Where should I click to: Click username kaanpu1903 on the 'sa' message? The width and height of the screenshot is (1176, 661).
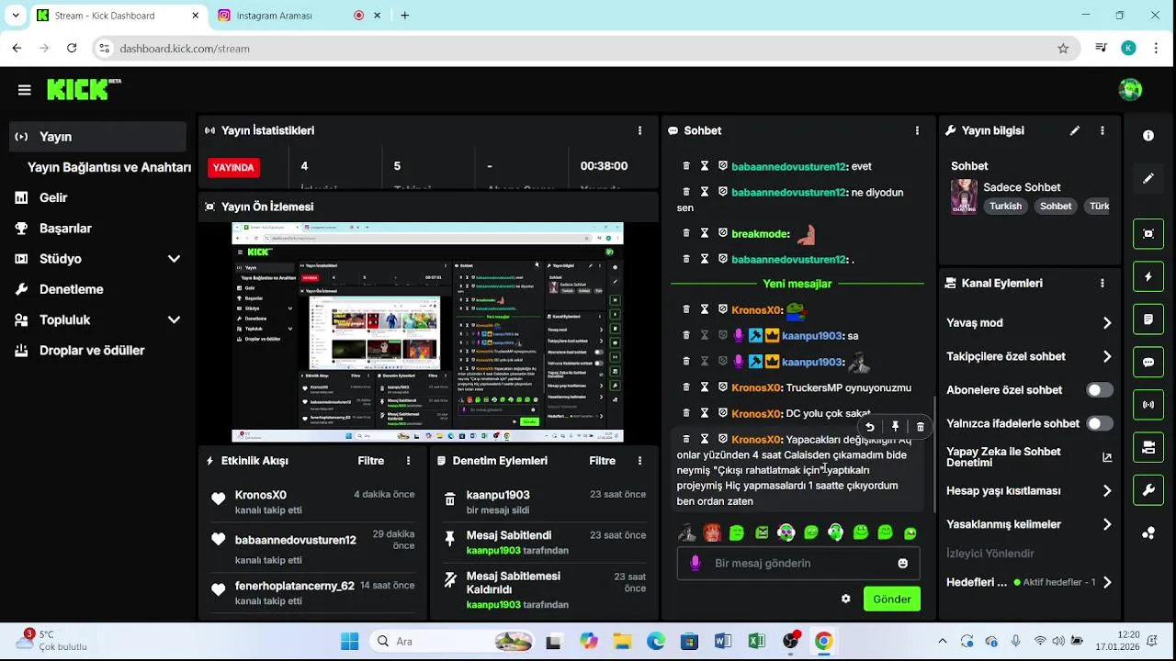812,336
